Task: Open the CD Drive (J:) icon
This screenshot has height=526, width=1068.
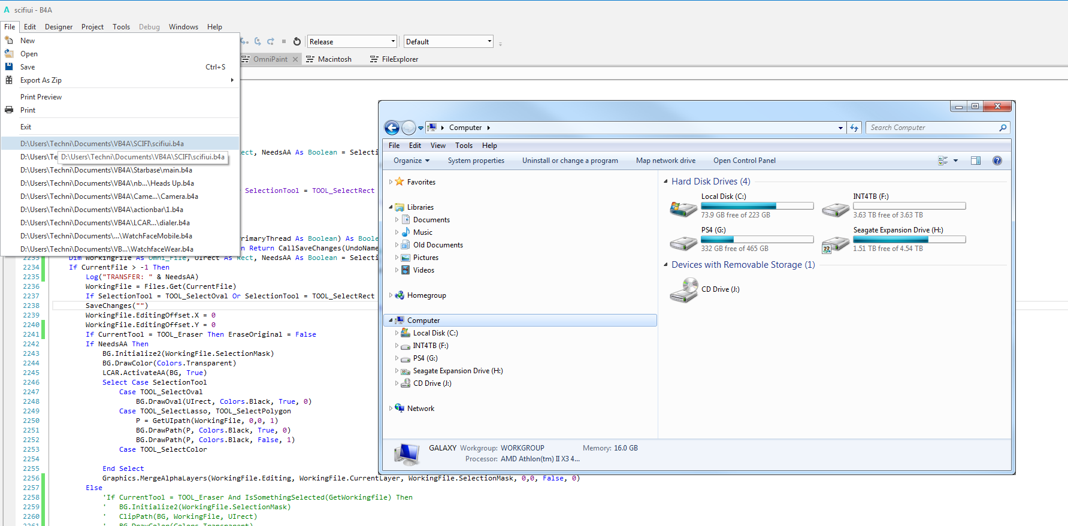Action: tap(683, 290)
